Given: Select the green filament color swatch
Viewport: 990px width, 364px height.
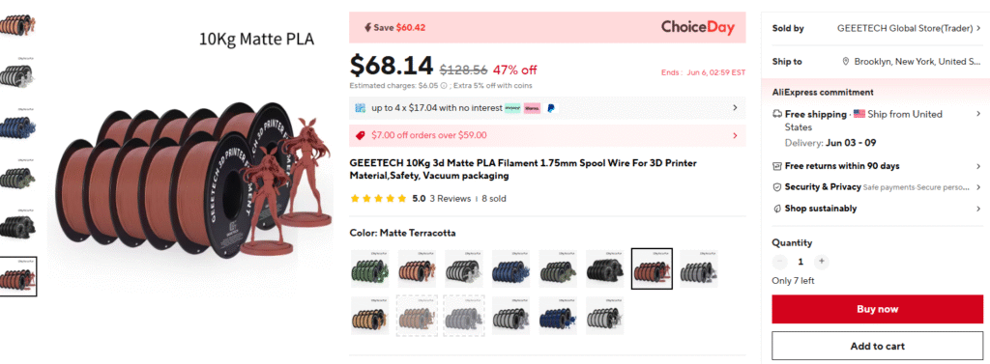Looking at the screenshot, I should pyautogui.click(x=370, y=268).
